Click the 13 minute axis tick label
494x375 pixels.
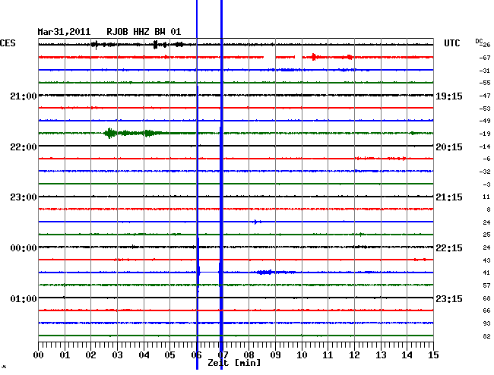point(381,355)
